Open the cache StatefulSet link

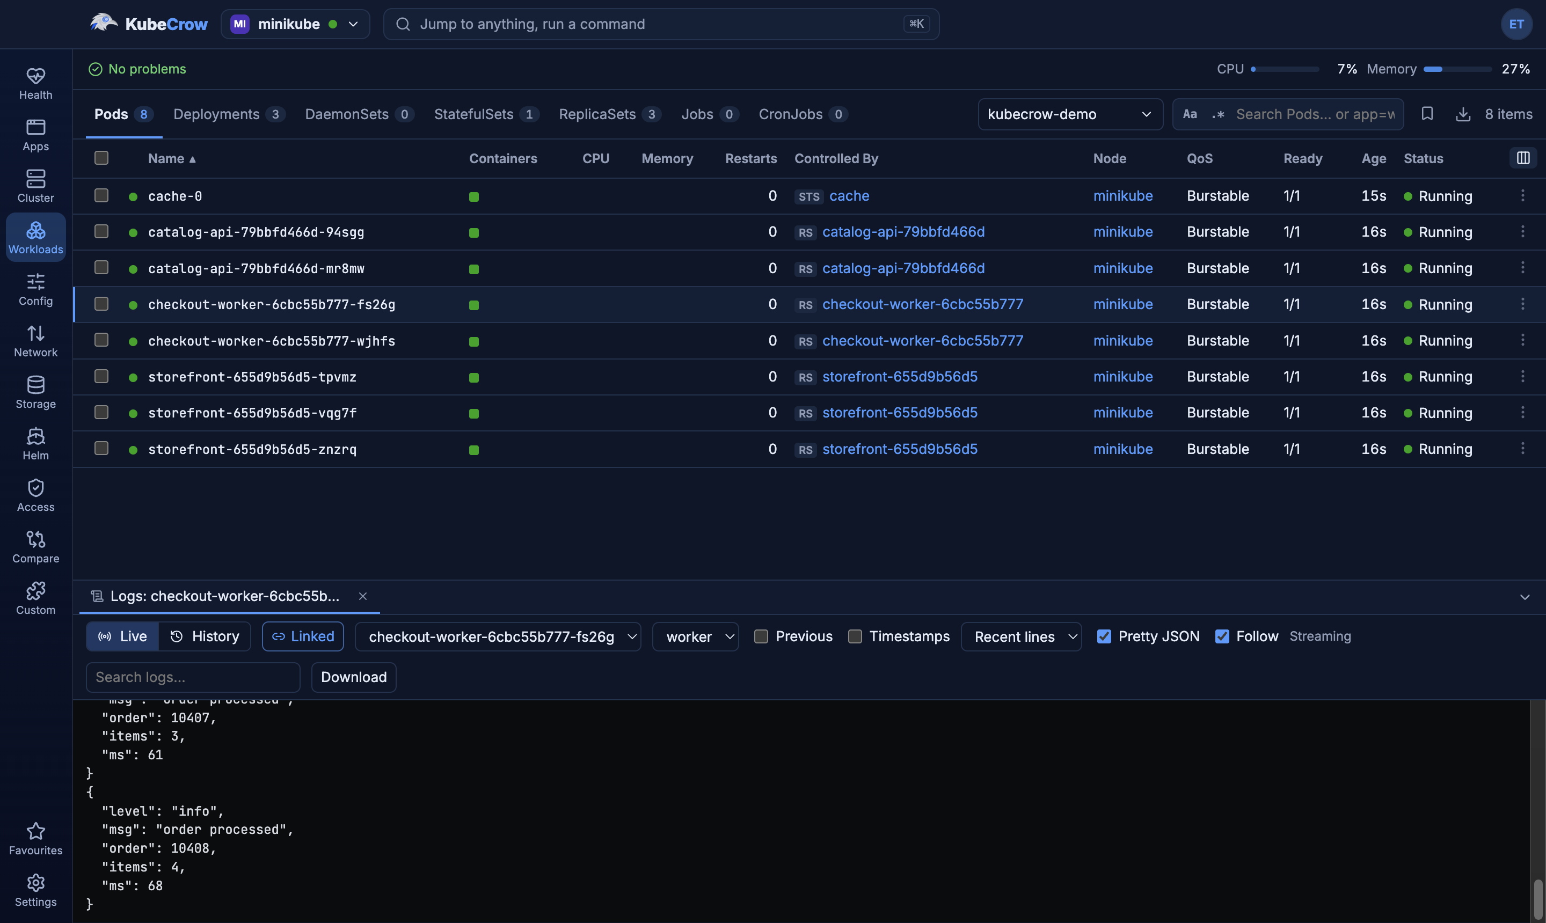click(x=849, y=196)
